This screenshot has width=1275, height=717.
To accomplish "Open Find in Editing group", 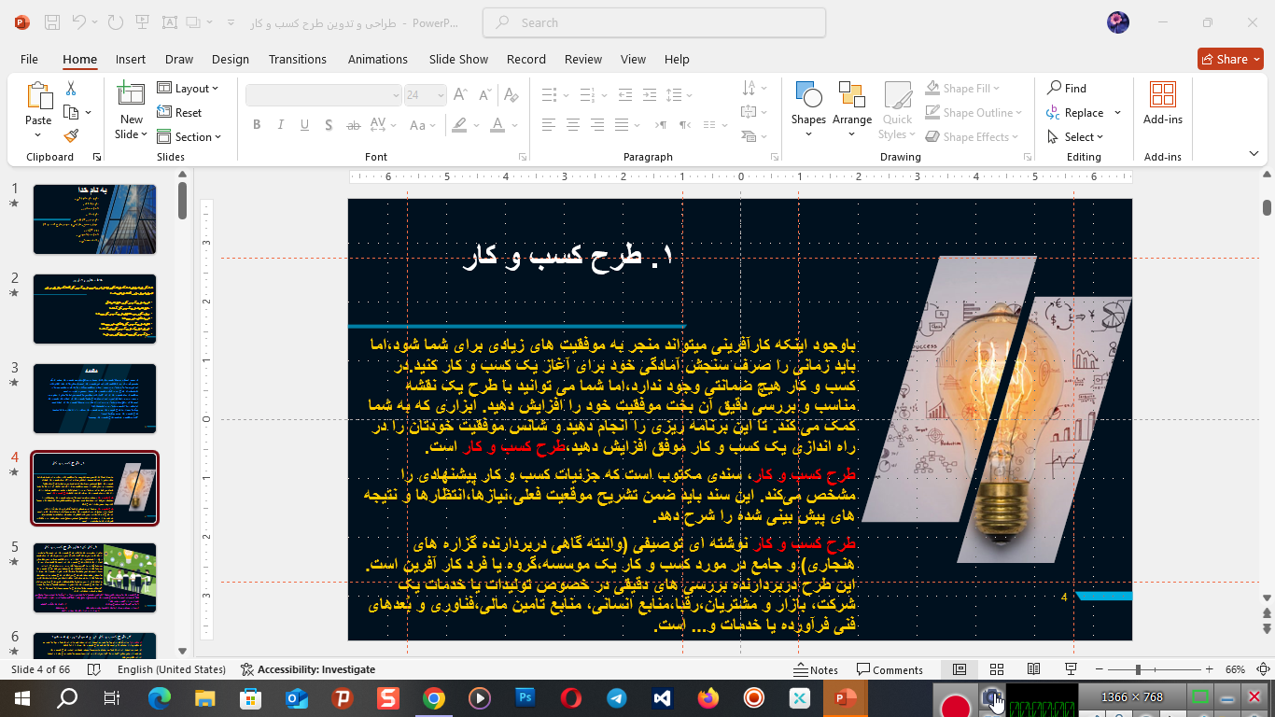I will 1067,88.
